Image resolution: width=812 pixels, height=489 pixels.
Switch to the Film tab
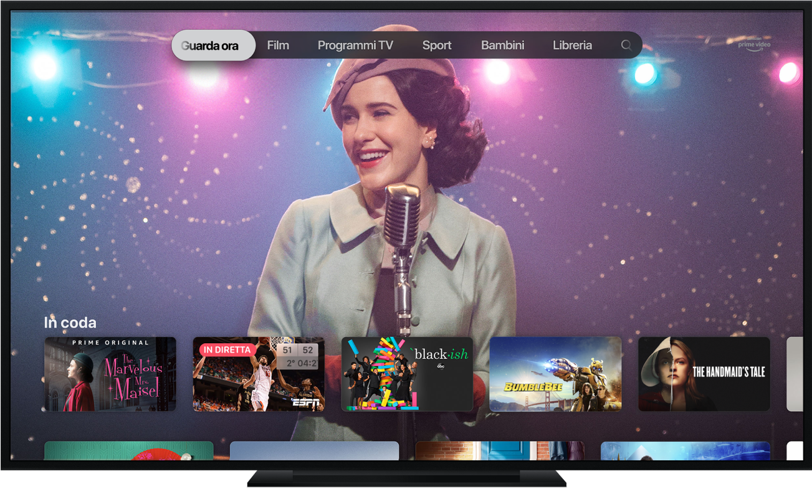[278, 45]
